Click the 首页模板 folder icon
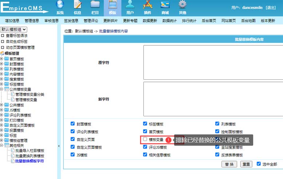Viewport: 283px width, 179px height. pyautogui.click(x=7, y=59)
